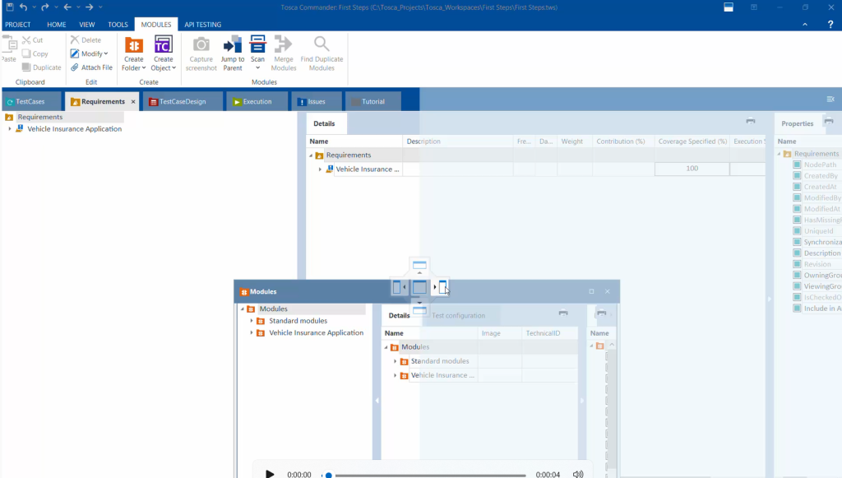
Task: Click Duplicate in Clipboard group
Action: [x=41, y=67]
